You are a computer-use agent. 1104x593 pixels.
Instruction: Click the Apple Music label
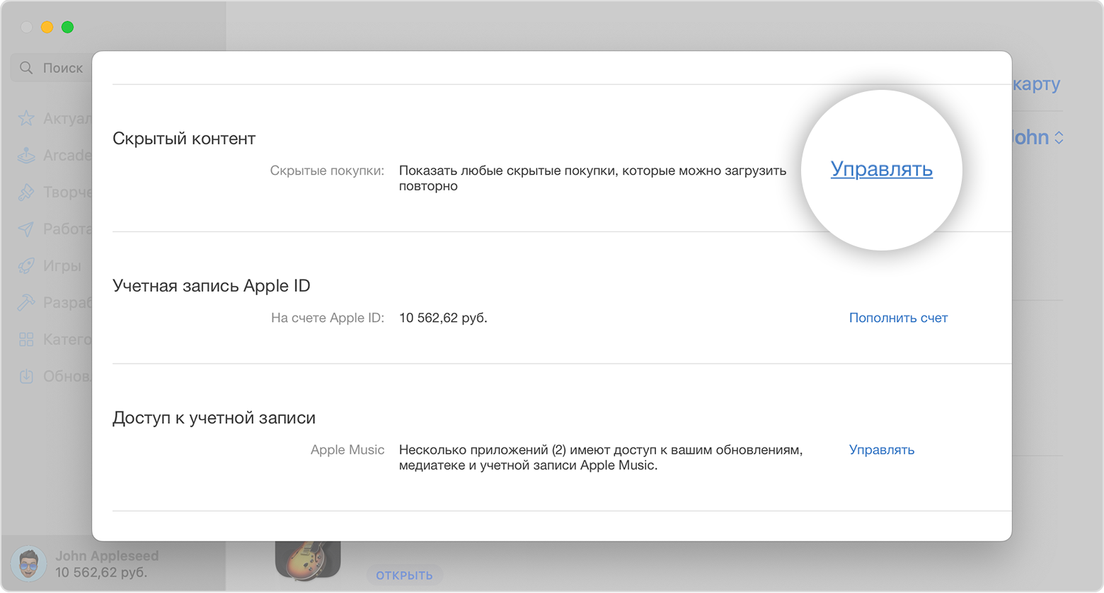click(347, 450)
